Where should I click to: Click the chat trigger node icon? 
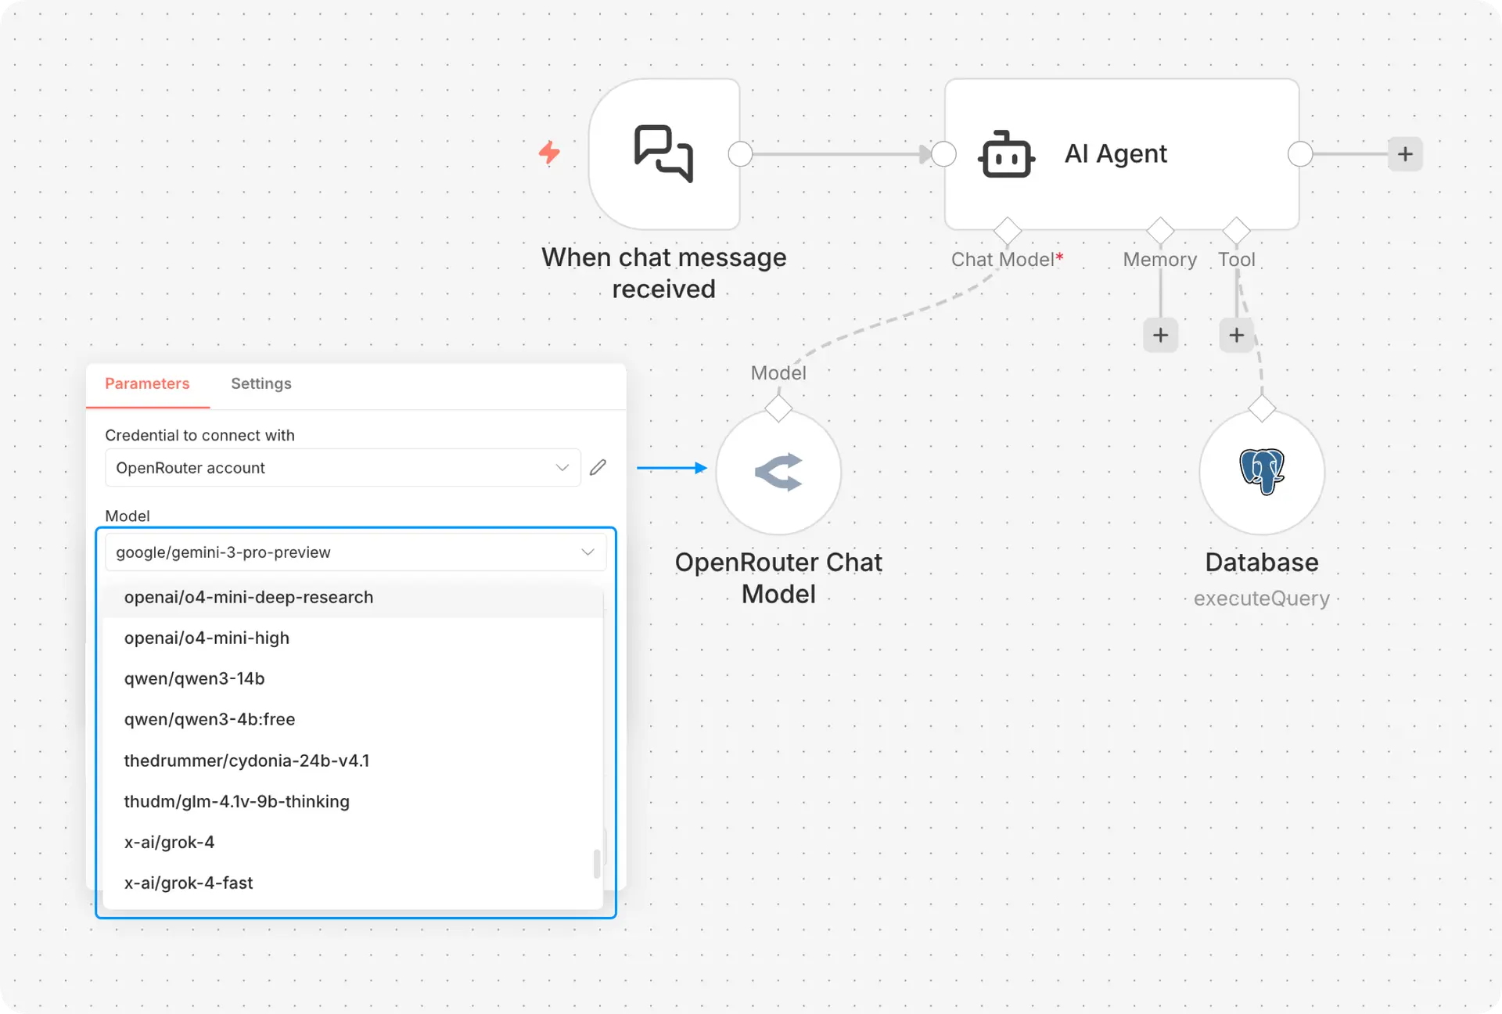pyautogui.click(x=663, y=153)
